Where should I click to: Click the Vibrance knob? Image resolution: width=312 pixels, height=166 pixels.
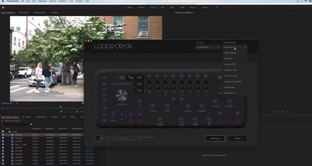(x=216, y=102)
